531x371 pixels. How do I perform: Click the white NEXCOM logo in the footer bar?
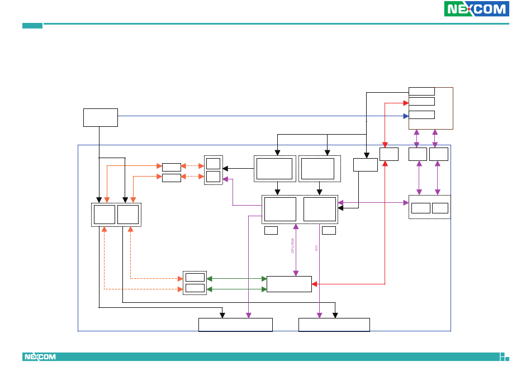coord(40,357)
